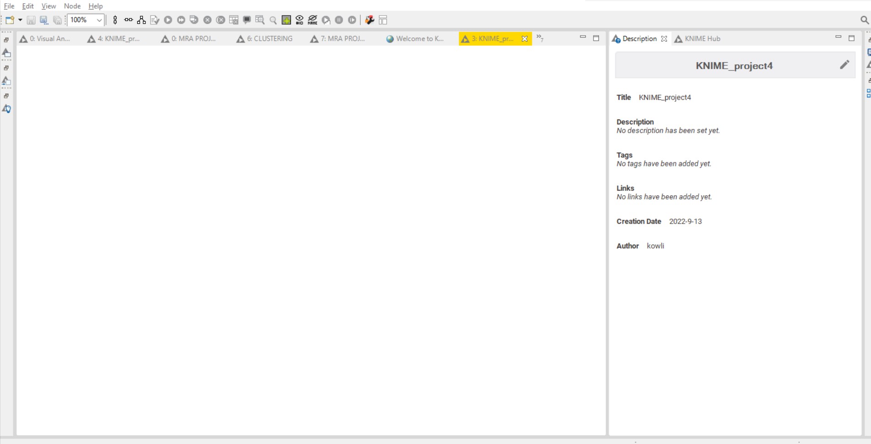Click the component layout editor icon
Image resolution: width=871 pixels, height=444 pixels.
[x=383, y=20]
